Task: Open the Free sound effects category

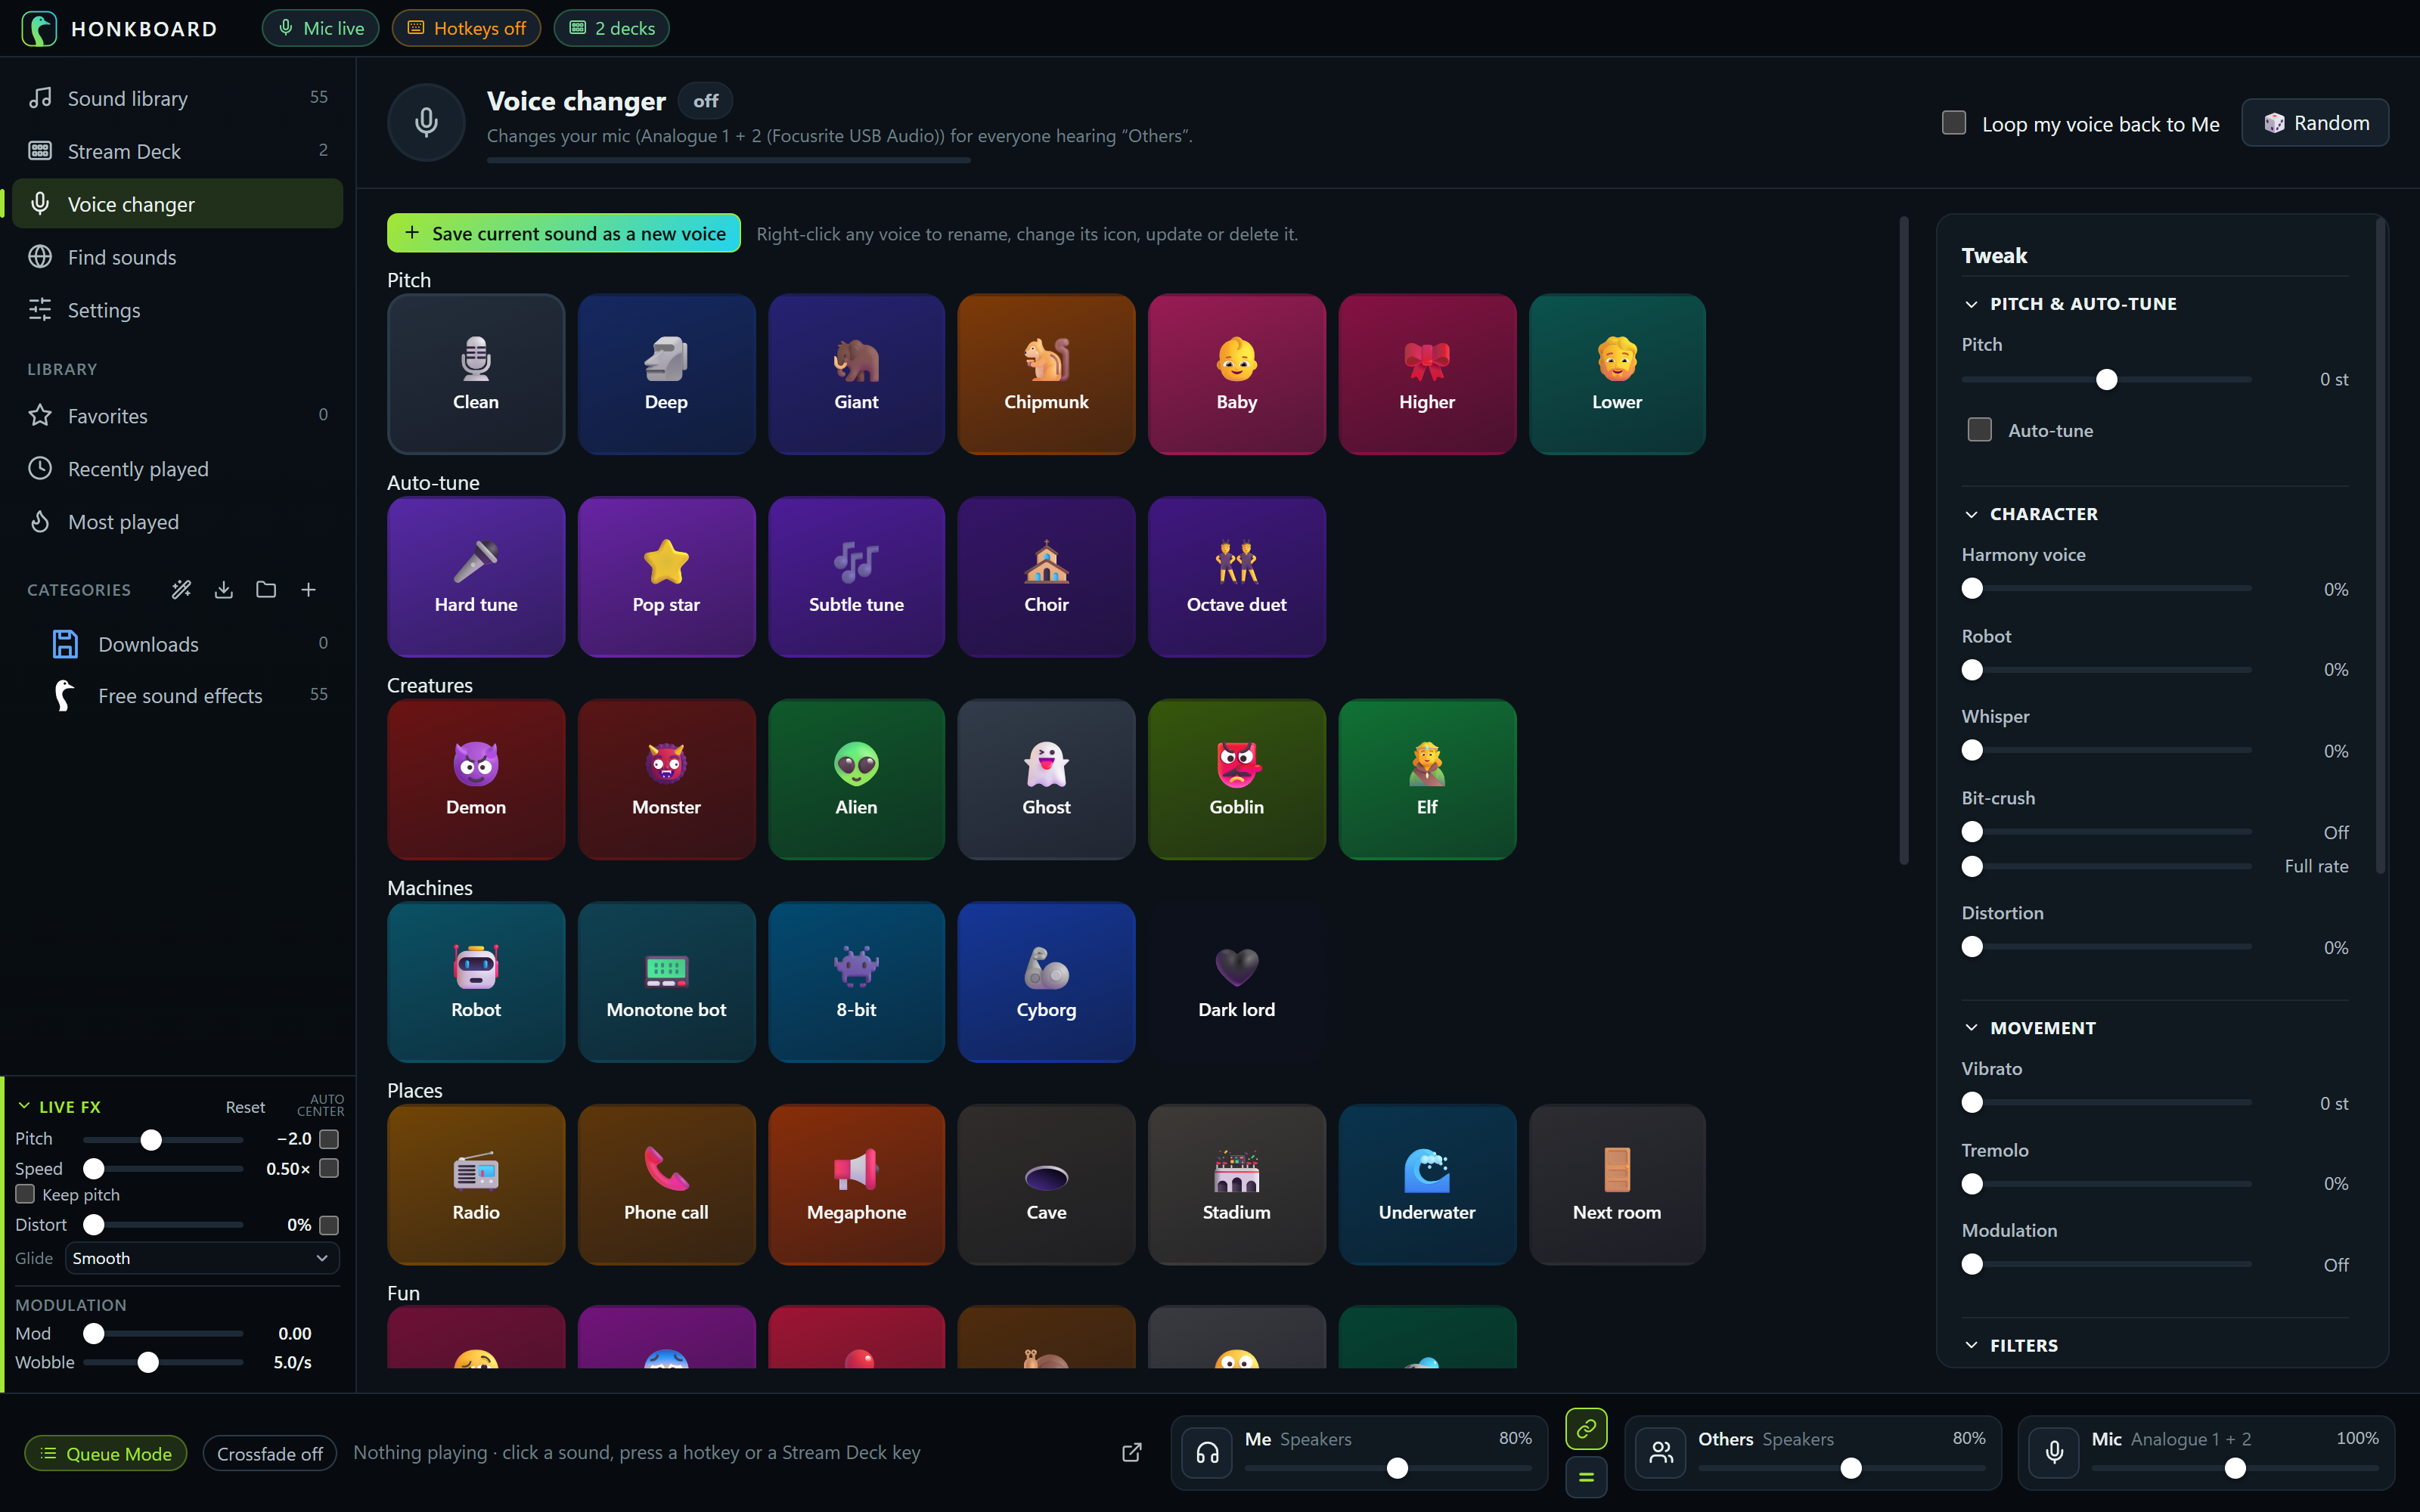Action: click(x=178, y=695)
